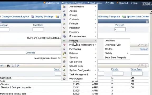152x95 pixels.
Task: Open the Self Service cart icon
Action: 64,62
